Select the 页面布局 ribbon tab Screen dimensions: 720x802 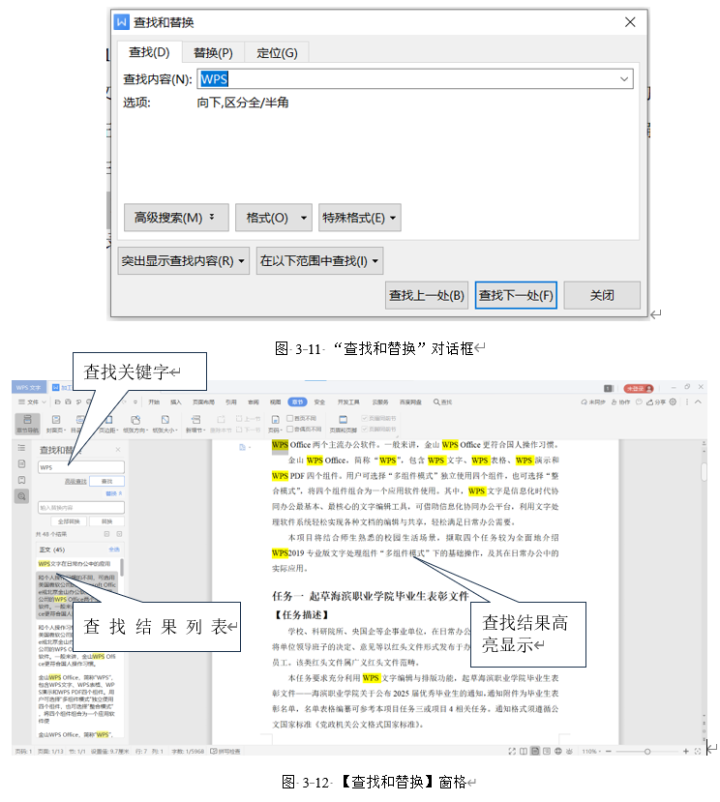point(203,402)
